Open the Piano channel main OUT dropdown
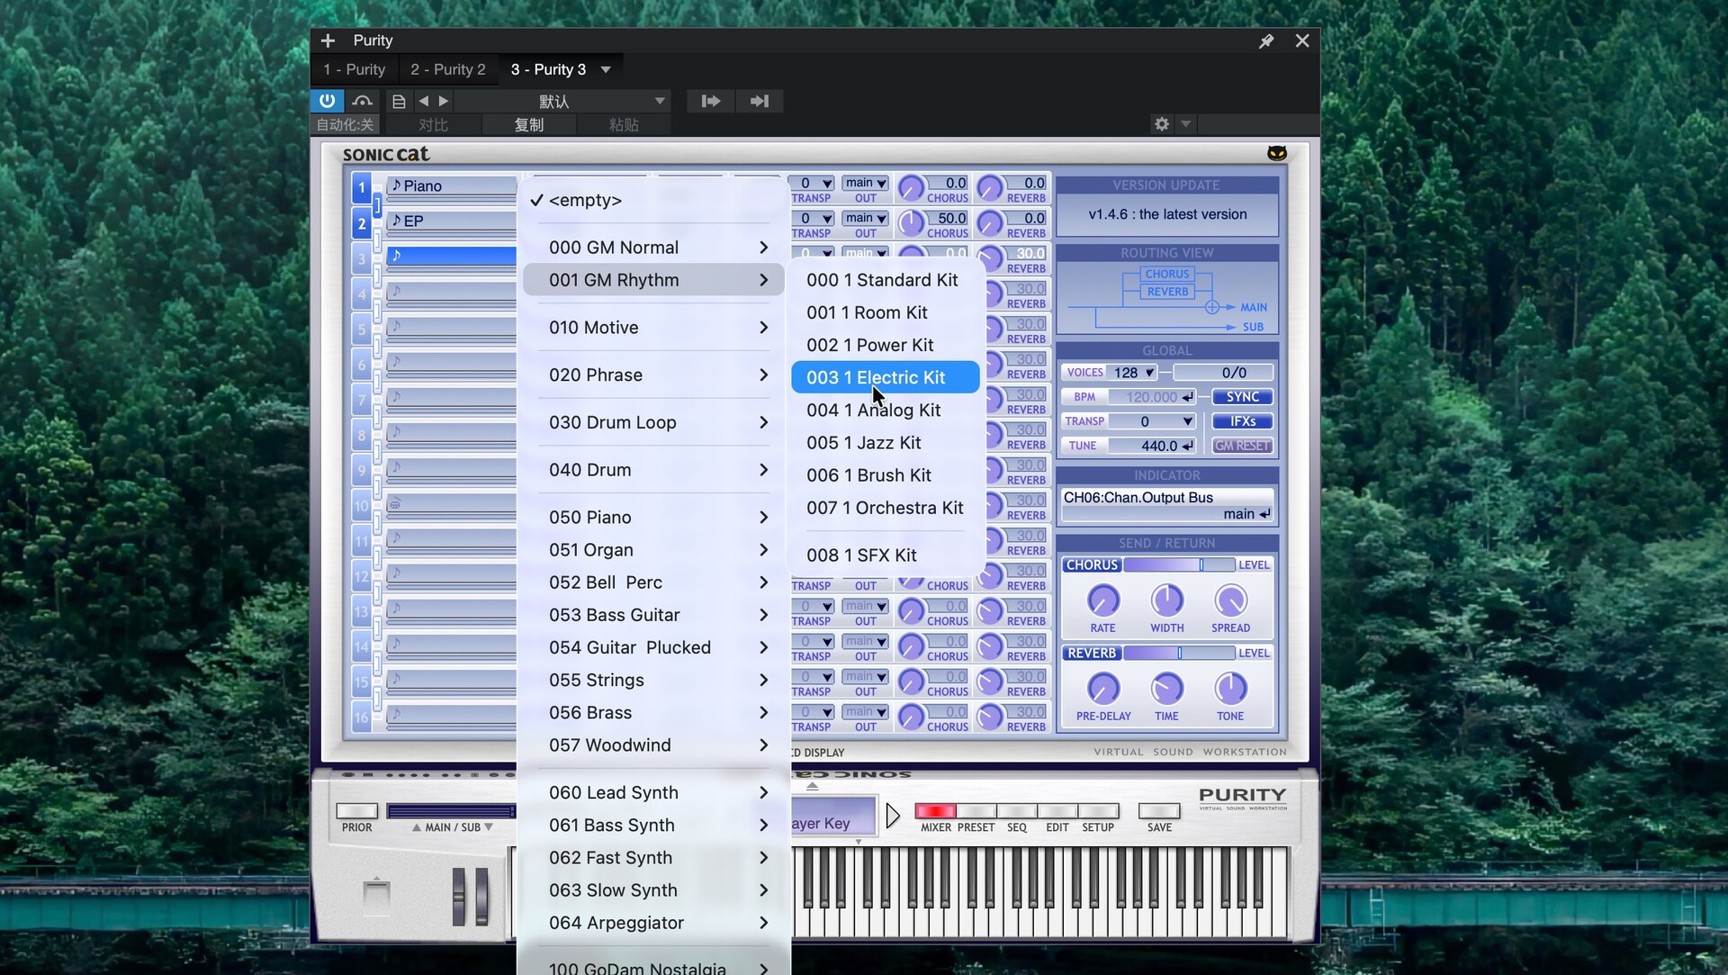Viewport: 1728px width, 975px height. point(866,183)
